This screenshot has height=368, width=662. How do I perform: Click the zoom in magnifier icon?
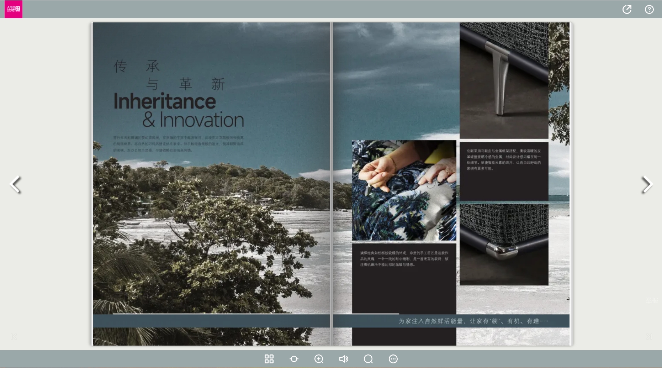[319, 359]
